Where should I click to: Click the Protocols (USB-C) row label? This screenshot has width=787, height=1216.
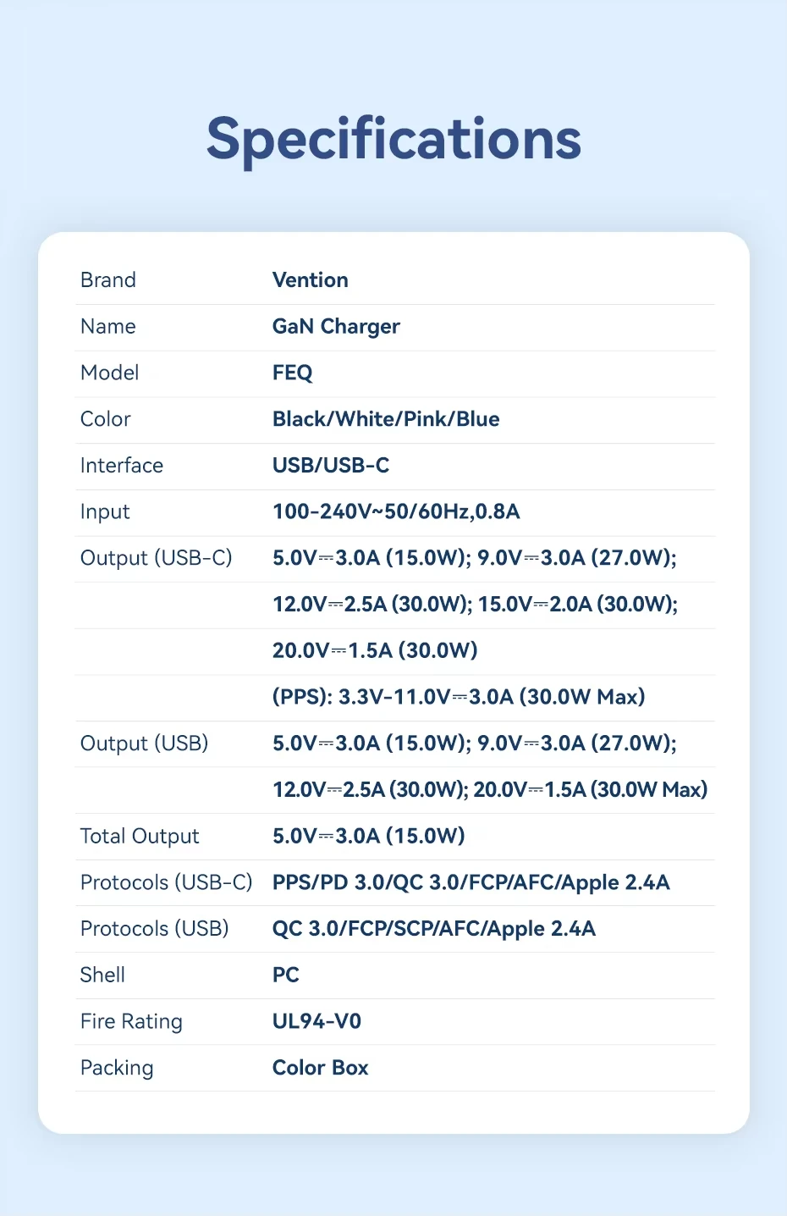pos(166,882)
